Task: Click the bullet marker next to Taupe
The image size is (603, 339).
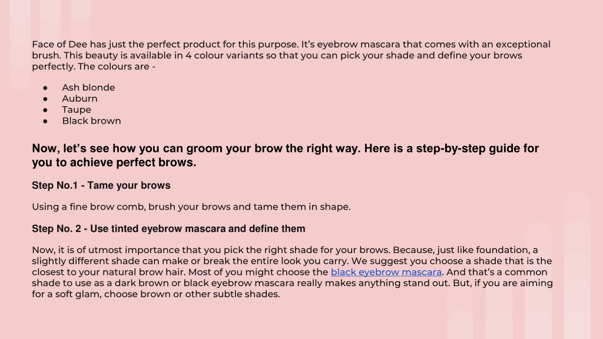Action: point(45,110)
